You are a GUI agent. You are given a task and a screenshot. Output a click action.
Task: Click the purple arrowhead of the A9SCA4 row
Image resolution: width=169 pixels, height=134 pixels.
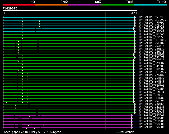pos(132,127)
